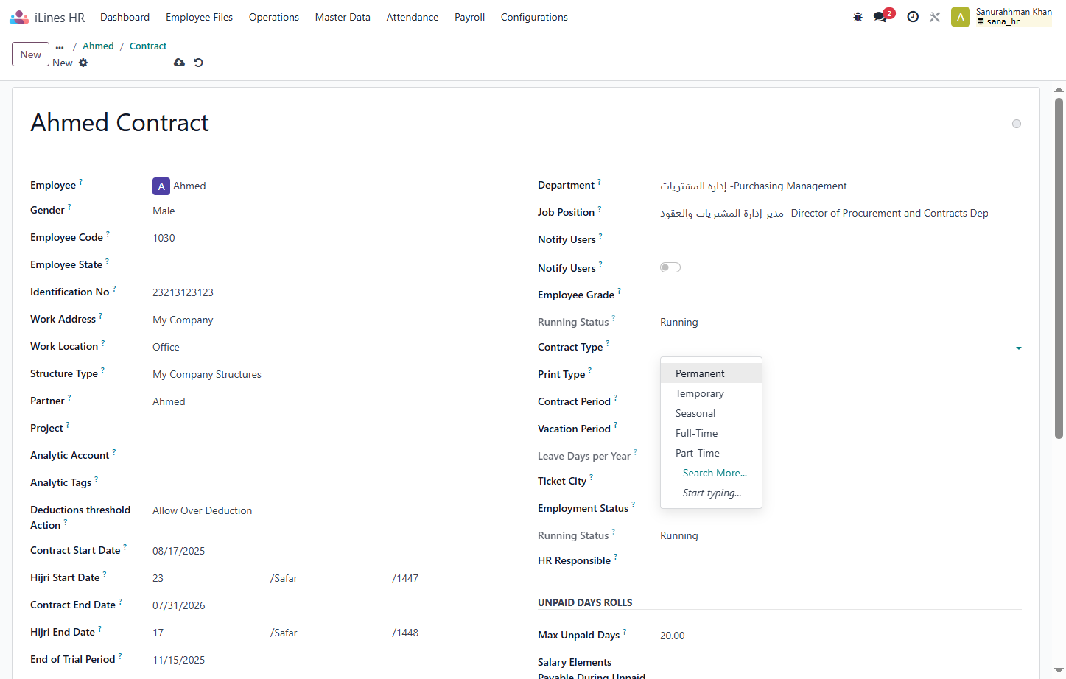Collapse the Contract Type dropdown arrow

pos(1018,348)
